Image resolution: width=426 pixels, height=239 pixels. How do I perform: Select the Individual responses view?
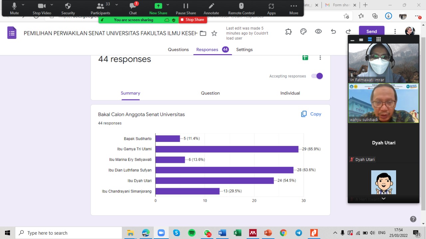coord(290,93)
